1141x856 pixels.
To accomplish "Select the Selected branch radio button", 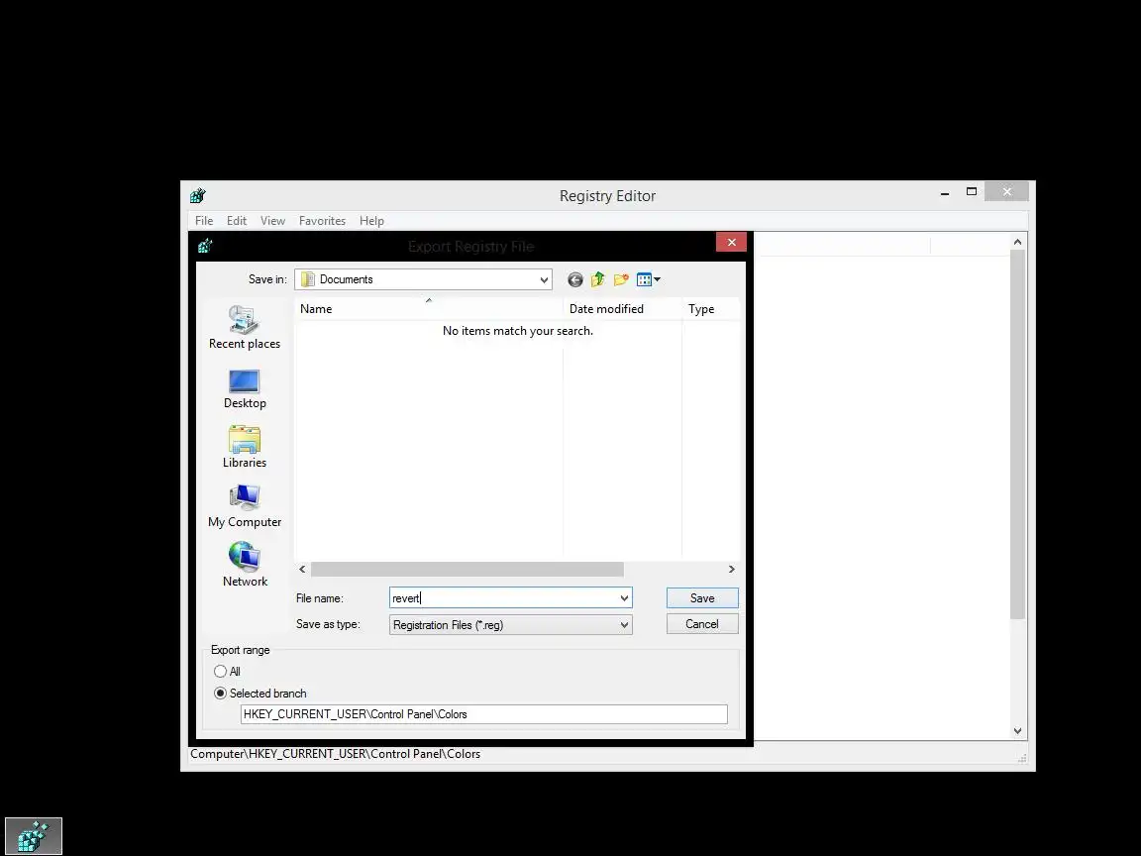I will click(x=221, y=693).
